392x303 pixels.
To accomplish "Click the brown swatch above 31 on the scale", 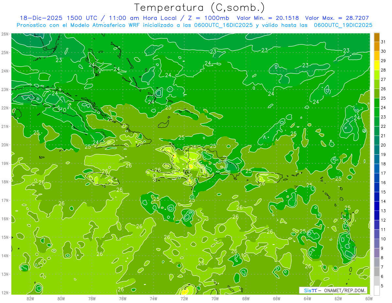I will [377, 37].
